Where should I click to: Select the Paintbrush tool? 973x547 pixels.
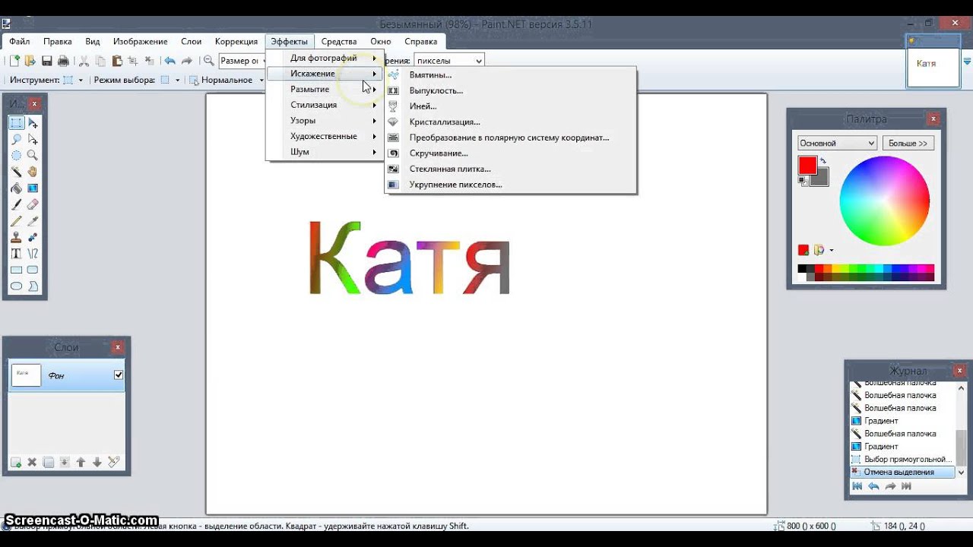coord(16,204)
